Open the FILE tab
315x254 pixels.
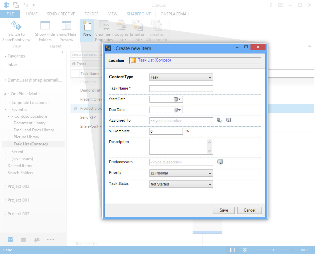click(10, 14)
